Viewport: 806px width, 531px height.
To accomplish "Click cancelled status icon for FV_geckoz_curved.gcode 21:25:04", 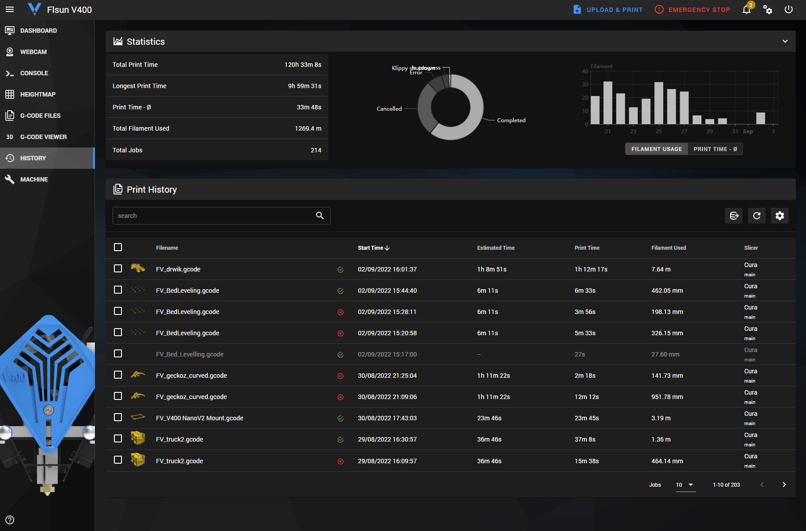I will coord(340,376).
